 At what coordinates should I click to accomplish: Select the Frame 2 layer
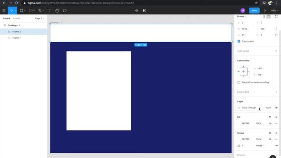(x=24, y=32)
